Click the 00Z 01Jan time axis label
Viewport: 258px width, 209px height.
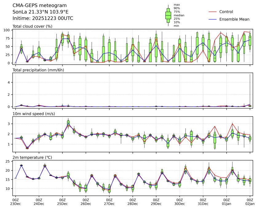point(226,202)
